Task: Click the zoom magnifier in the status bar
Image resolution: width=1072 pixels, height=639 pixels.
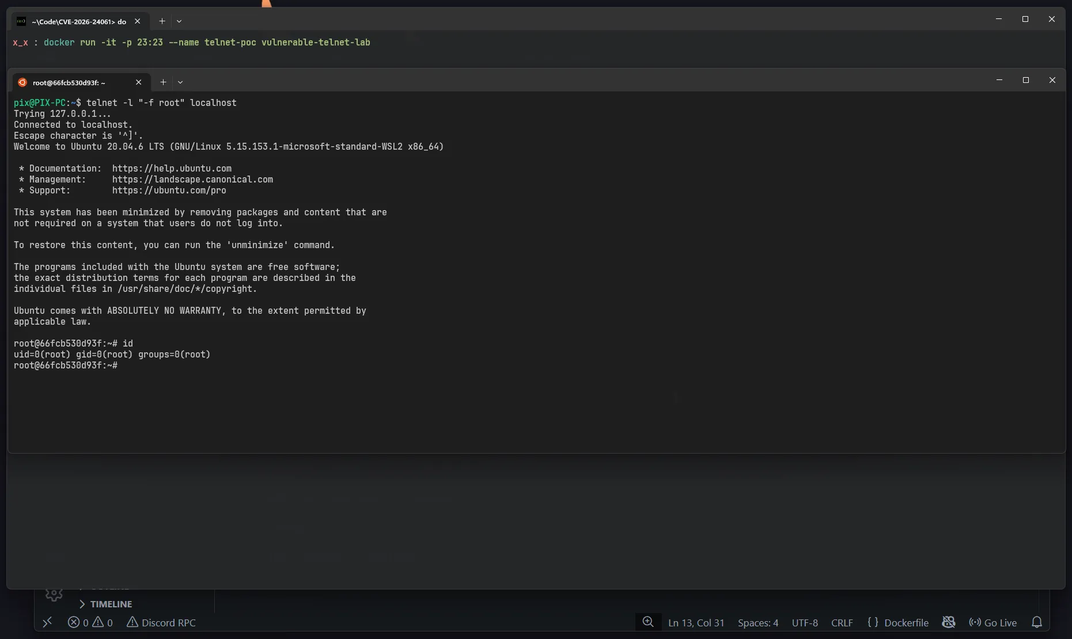Action: click(x=647, y=622)
